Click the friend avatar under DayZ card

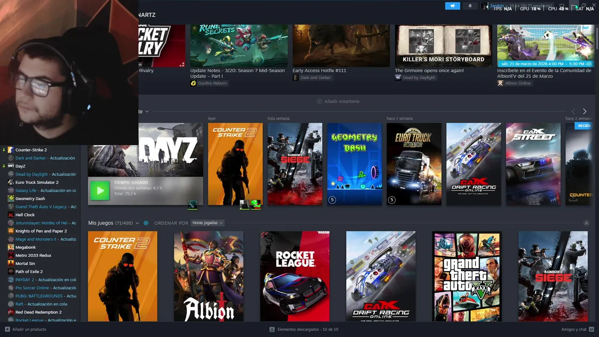point(192,205)
